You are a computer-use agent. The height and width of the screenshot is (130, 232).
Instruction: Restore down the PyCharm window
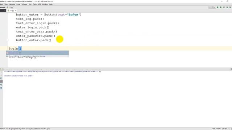[x=227, y=1]
